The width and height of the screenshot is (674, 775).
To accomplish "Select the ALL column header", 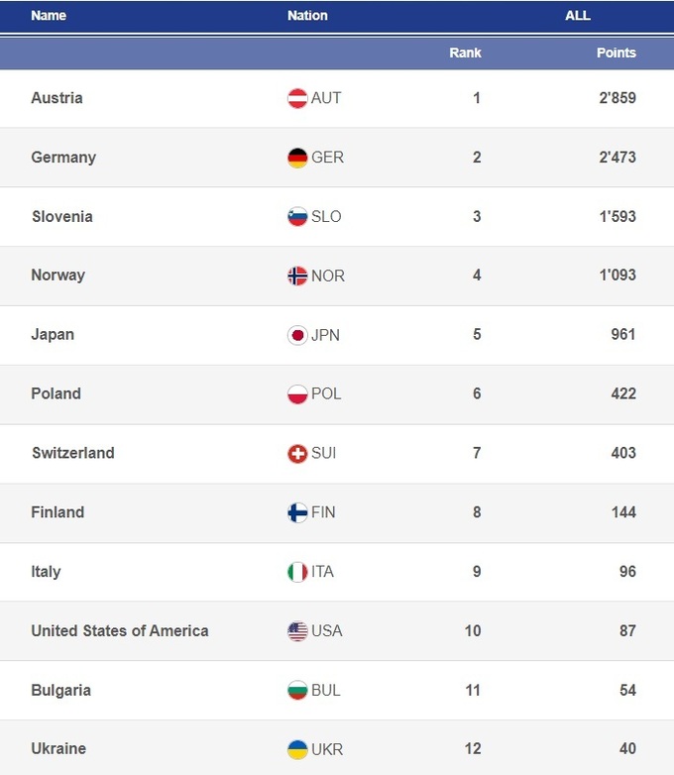I will [x=577, y=16].
